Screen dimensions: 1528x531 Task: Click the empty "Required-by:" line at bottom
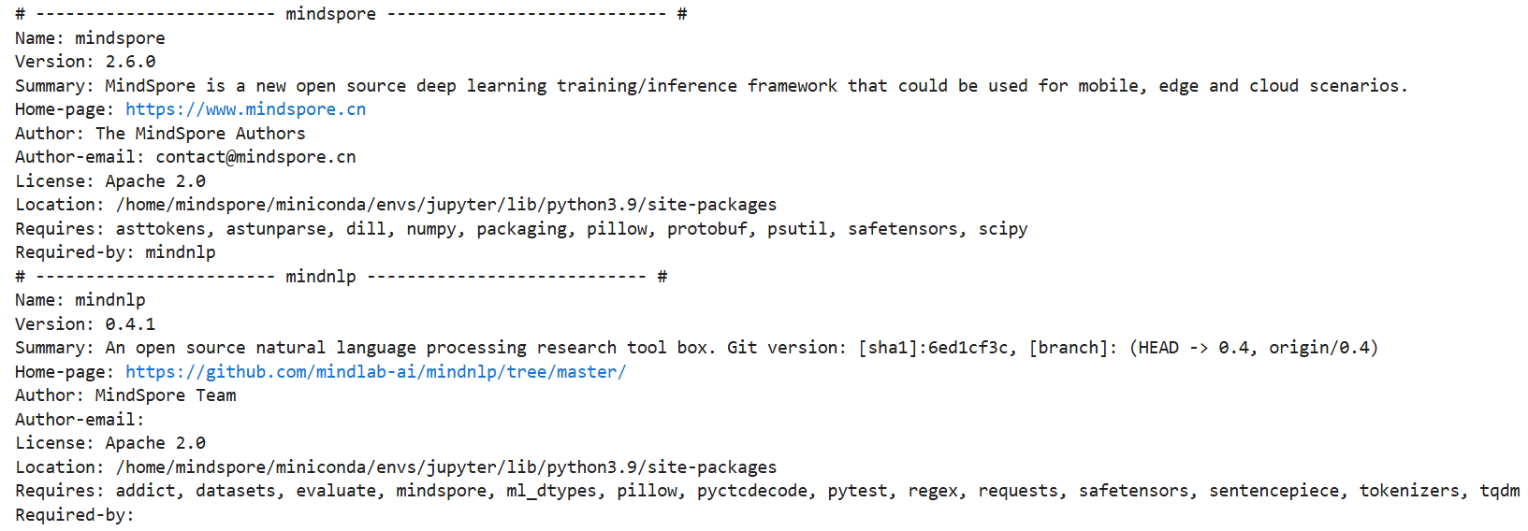pos(75,515)
